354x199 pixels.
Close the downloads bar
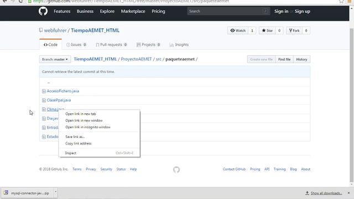[x=348, y=193]
